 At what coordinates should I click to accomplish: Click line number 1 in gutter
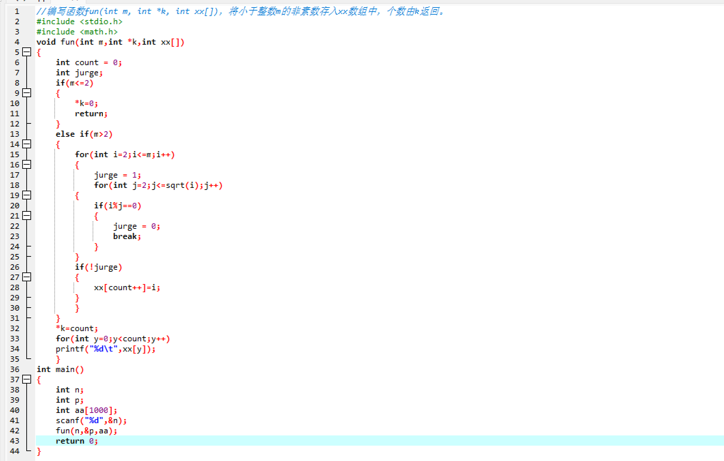pos(17,11)
